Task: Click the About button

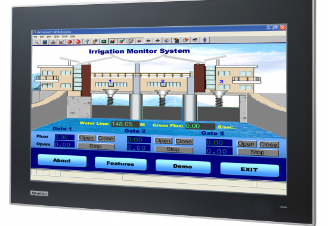Action: 62,161
